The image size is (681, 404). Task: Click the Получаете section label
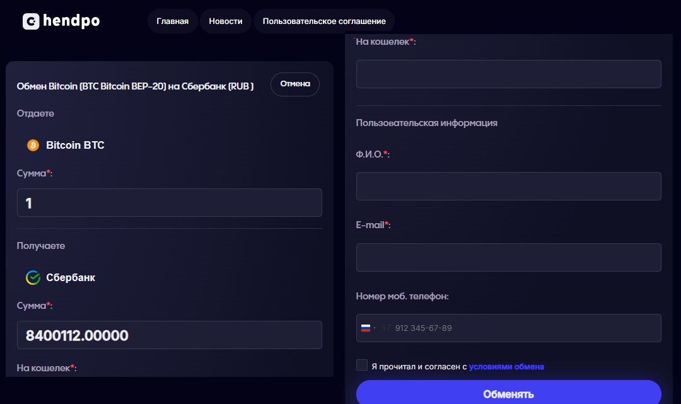click(41, 246)
